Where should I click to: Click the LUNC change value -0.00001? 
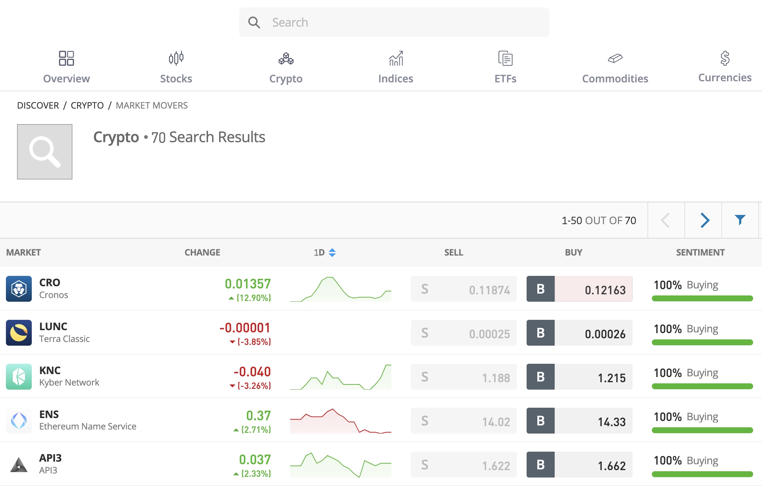point(245,328)
